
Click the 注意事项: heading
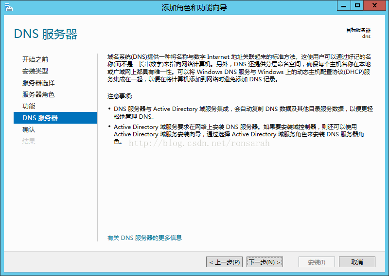click(120, 96)
